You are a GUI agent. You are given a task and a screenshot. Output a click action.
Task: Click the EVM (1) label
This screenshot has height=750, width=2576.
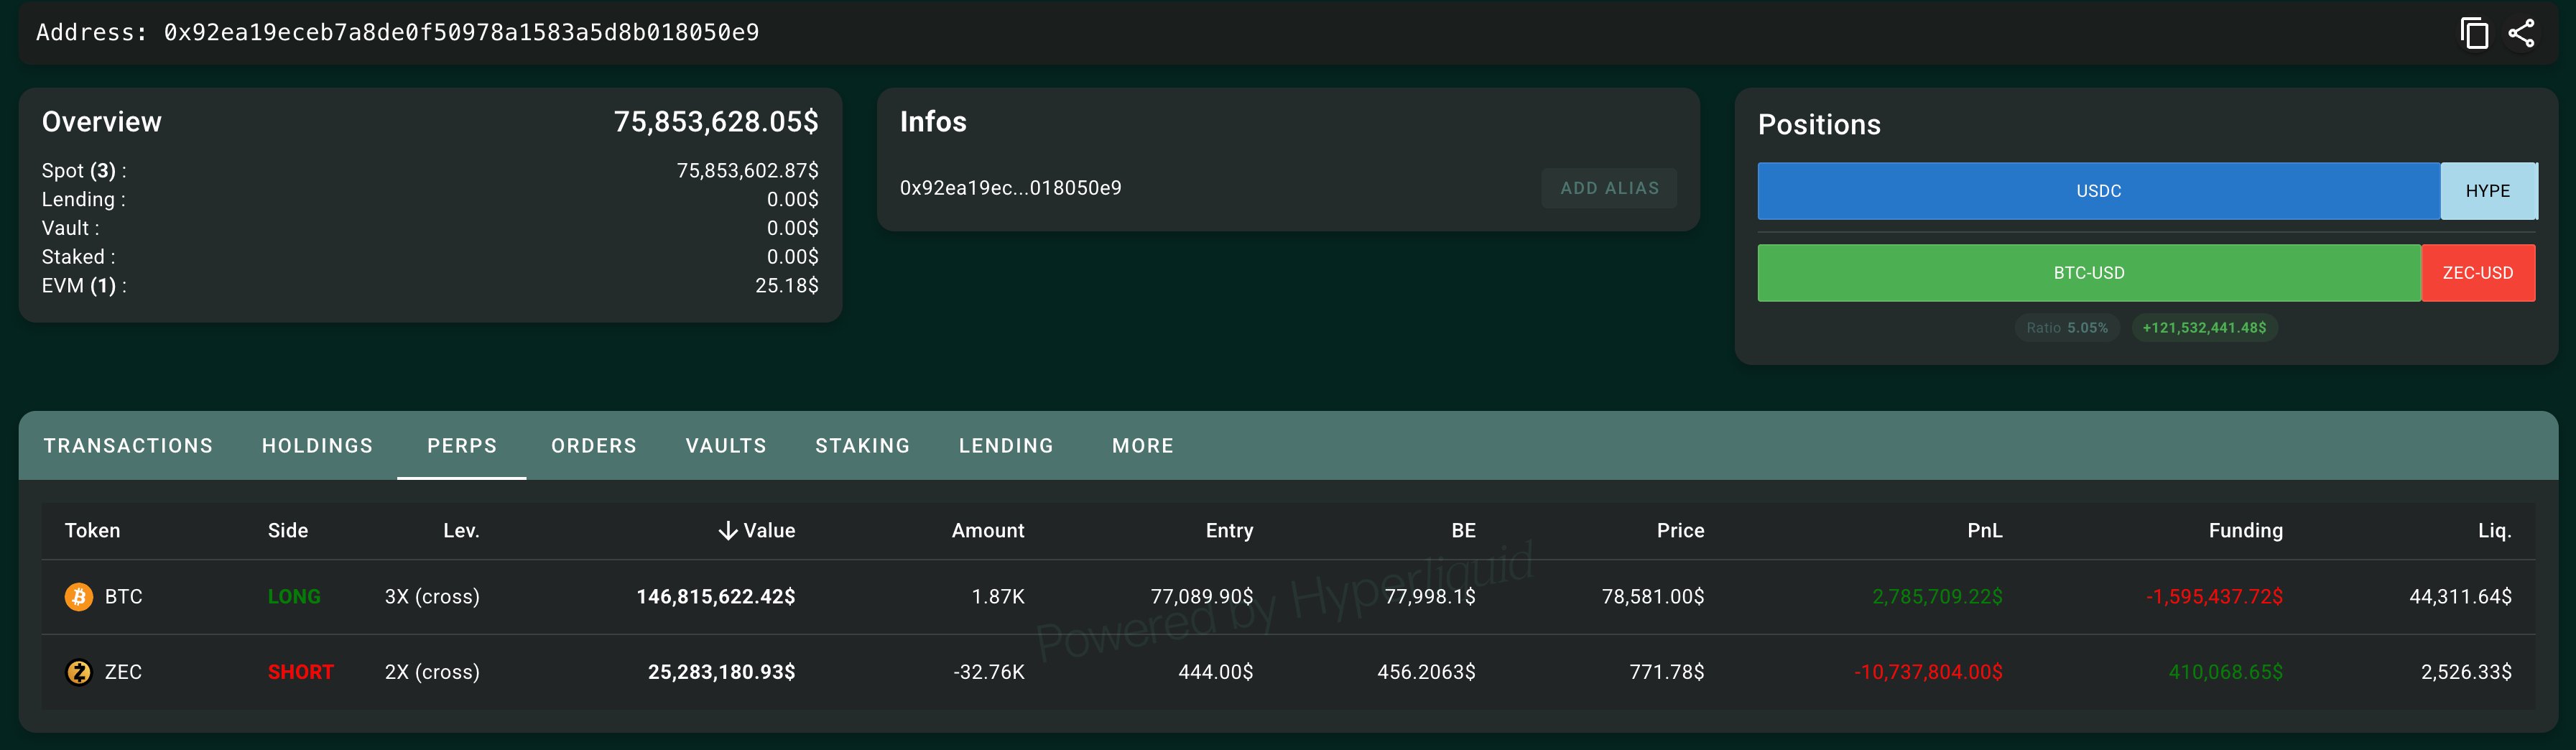(84, 286)
